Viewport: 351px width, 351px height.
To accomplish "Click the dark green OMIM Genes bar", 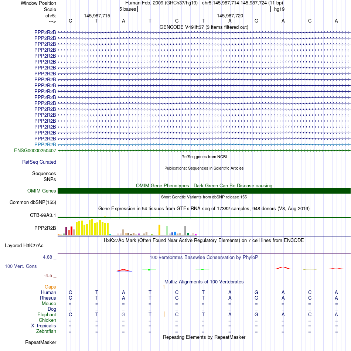I will (x=204, y=191).
